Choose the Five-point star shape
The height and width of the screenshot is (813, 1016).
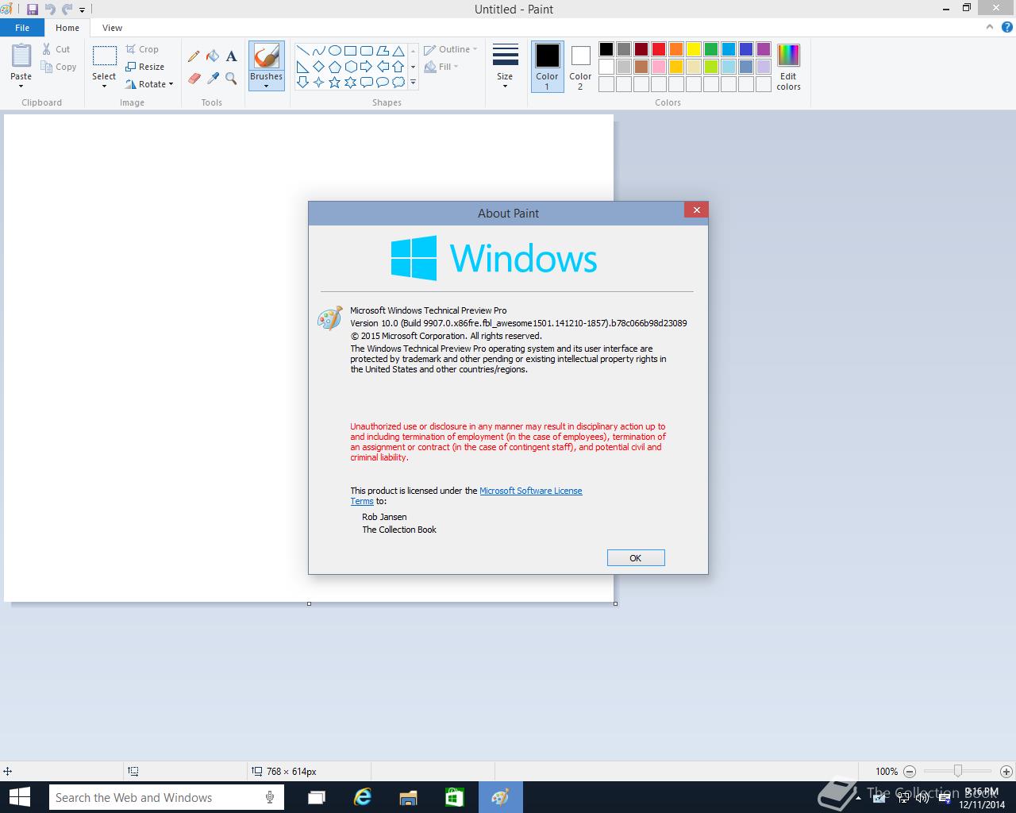334,82
